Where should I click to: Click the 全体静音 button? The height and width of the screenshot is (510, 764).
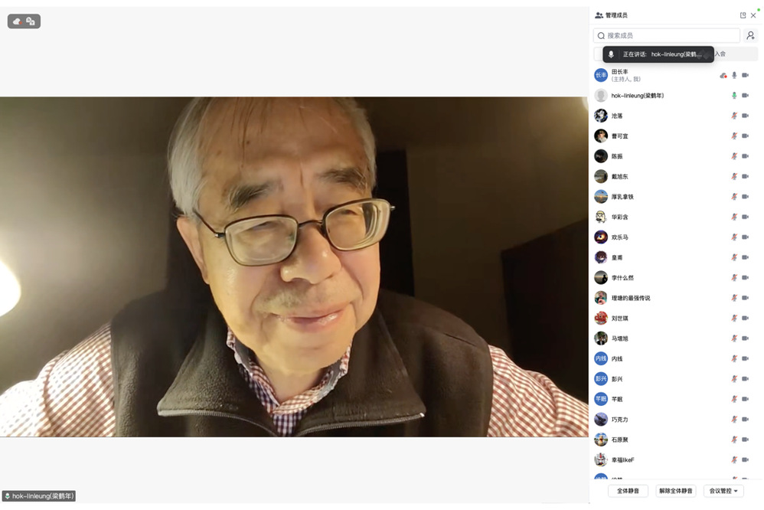628,491
